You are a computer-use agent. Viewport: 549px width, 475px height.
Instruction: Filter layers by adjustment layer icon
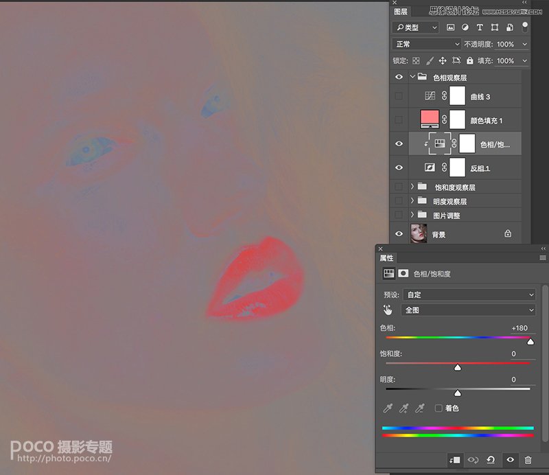[x=465, y=27]
